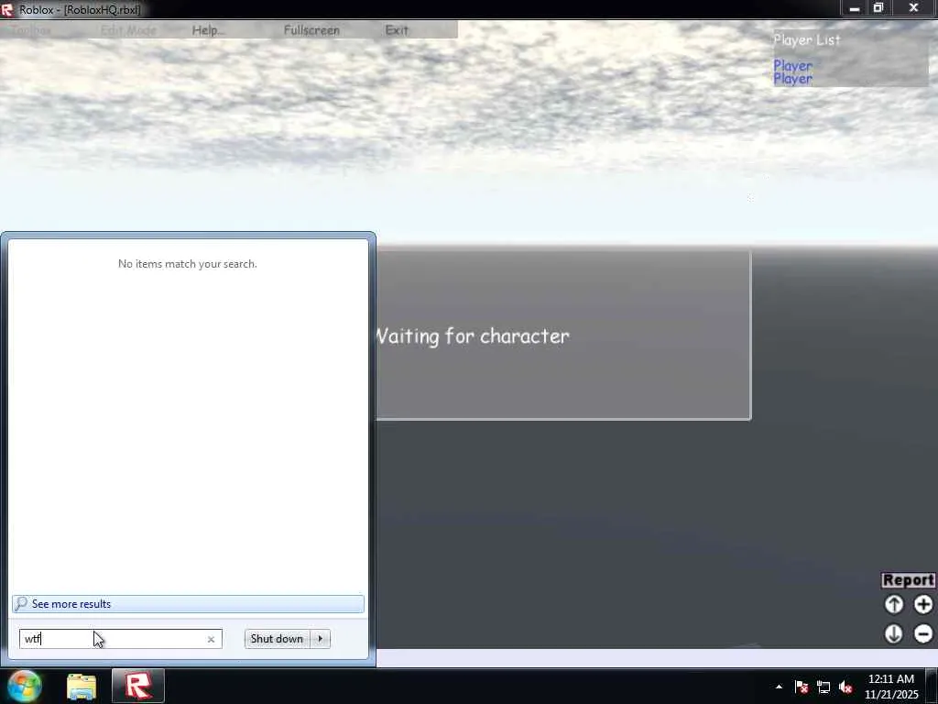
Task: Click the Player List header
Action: click(x=807, y=40)
